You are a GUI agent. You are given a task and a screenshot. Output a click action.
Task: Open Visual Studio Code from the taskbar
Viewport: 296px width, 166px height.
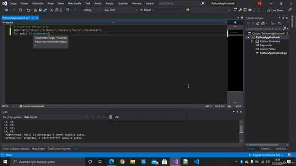[x=196, y=162]
